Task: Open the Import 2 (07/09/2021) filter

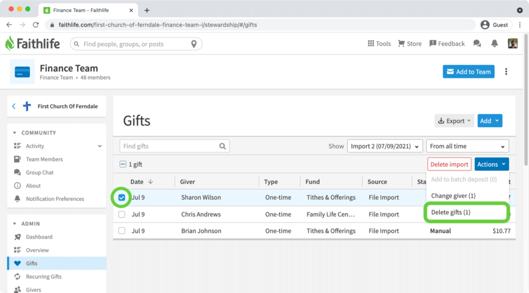Action: click(384, 146)
